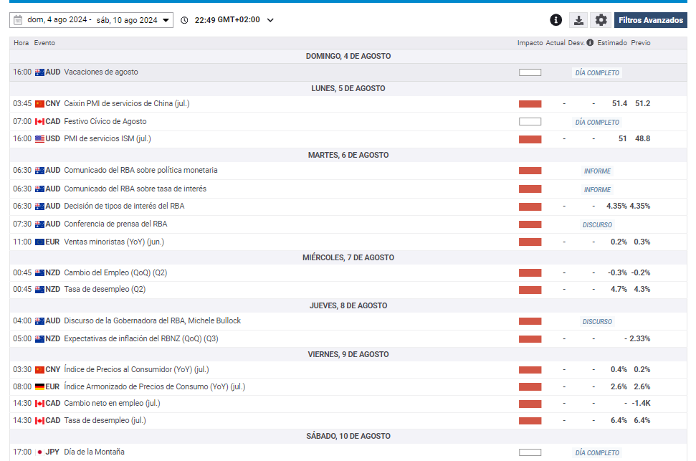Click the DISCURSO tag on the Michele Bullock row
Viewport: 696px width, 461px height.
(597, 322)
